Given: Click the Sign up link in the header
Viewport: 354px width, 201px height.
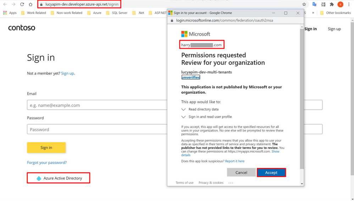Looking at the screenshot, I should tap(334, 29).
